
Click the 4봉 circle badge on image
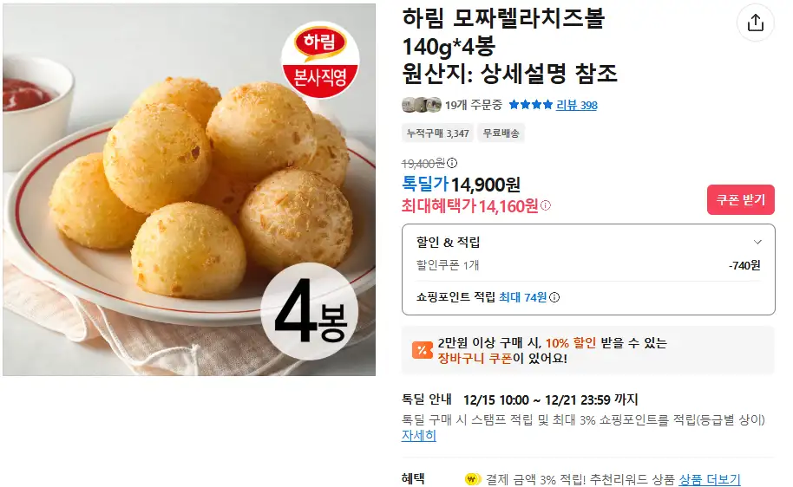310,311
